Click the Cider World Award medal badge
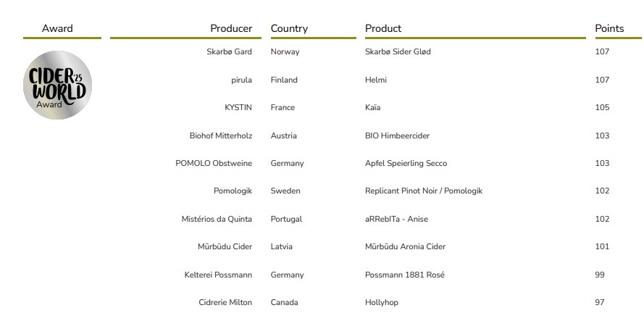The image size is (644, 321). click(58, 85)
